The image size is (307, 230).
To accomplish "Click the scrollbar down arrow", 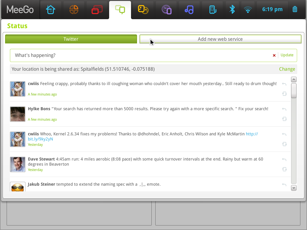I will pyautogui.click(x=294, y=187).
